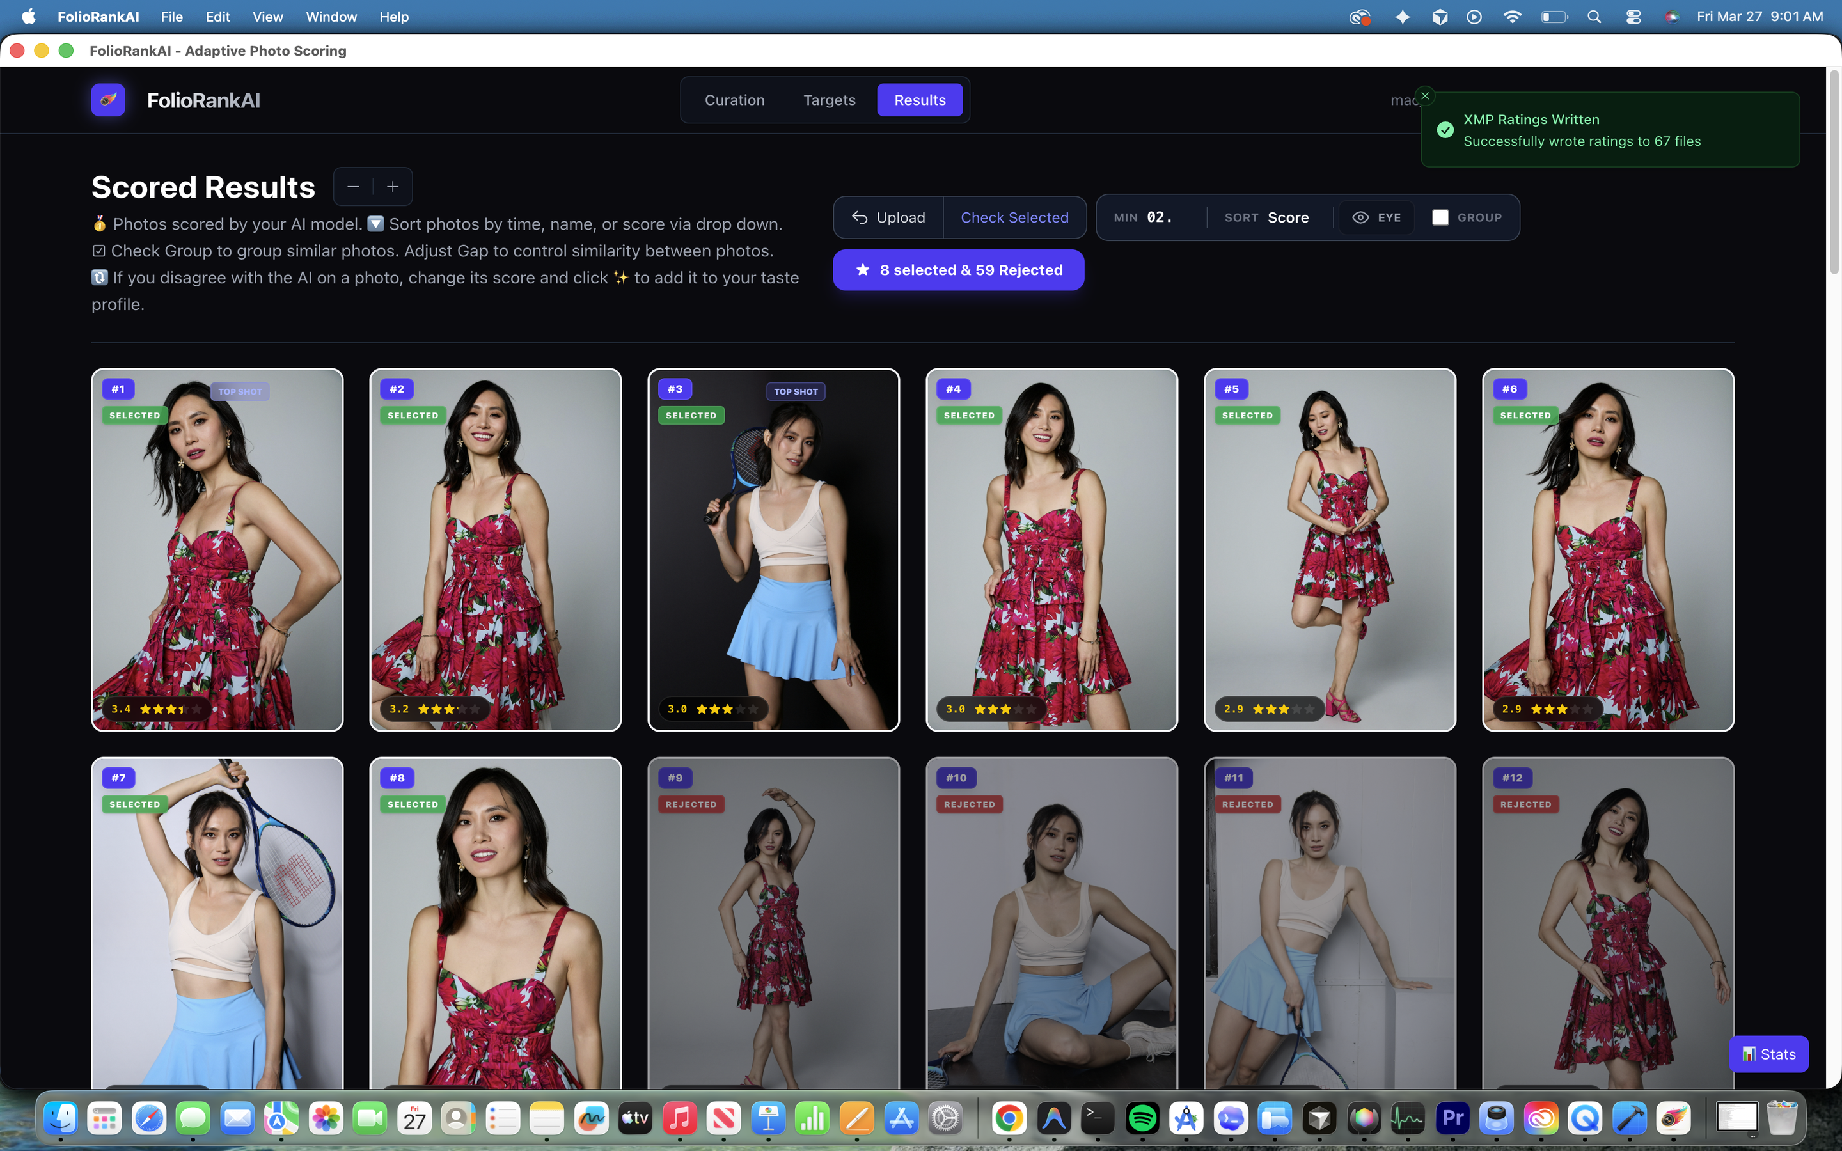Viewport: 1842px width, 1151px height.
Task: Click the Upload button
Action: [888, 217]
